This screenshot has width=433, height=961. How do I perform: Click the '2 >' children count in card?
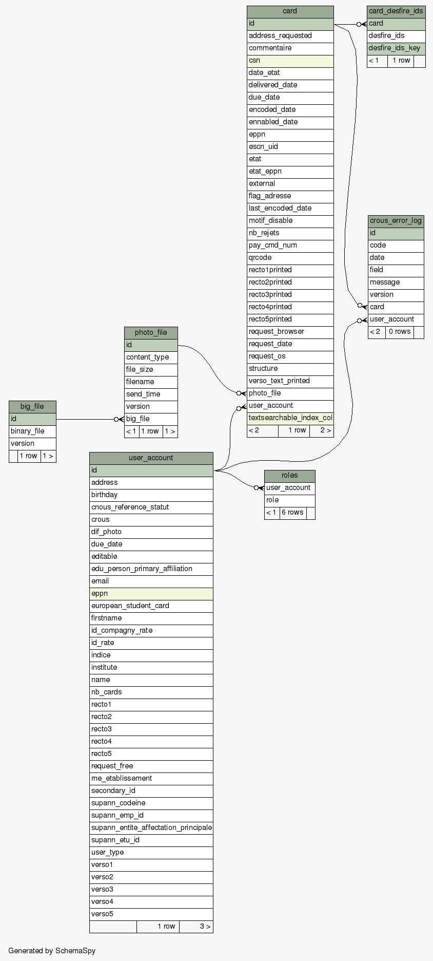point(325,430)
